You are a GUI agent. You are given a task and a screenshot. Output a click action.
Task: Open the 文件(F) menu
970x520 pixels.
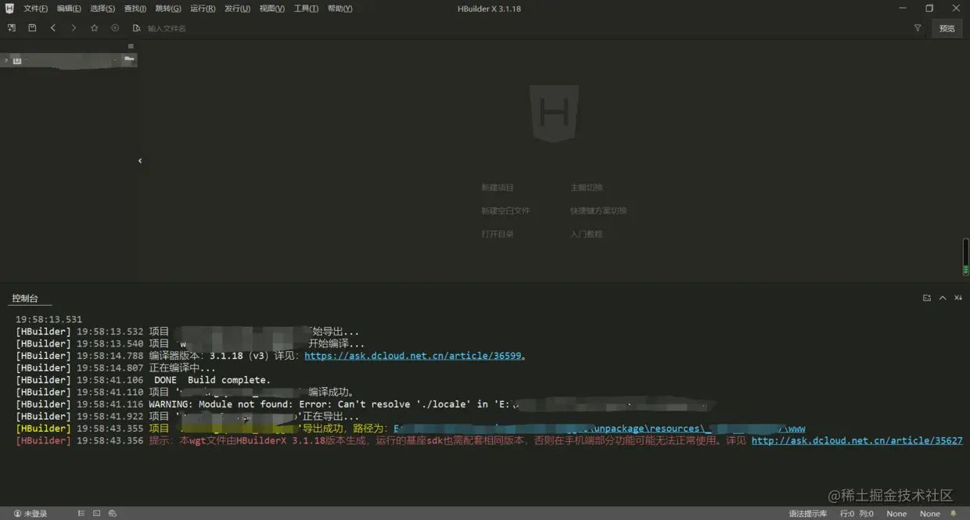pyautogui.click(x=35, y=9)
